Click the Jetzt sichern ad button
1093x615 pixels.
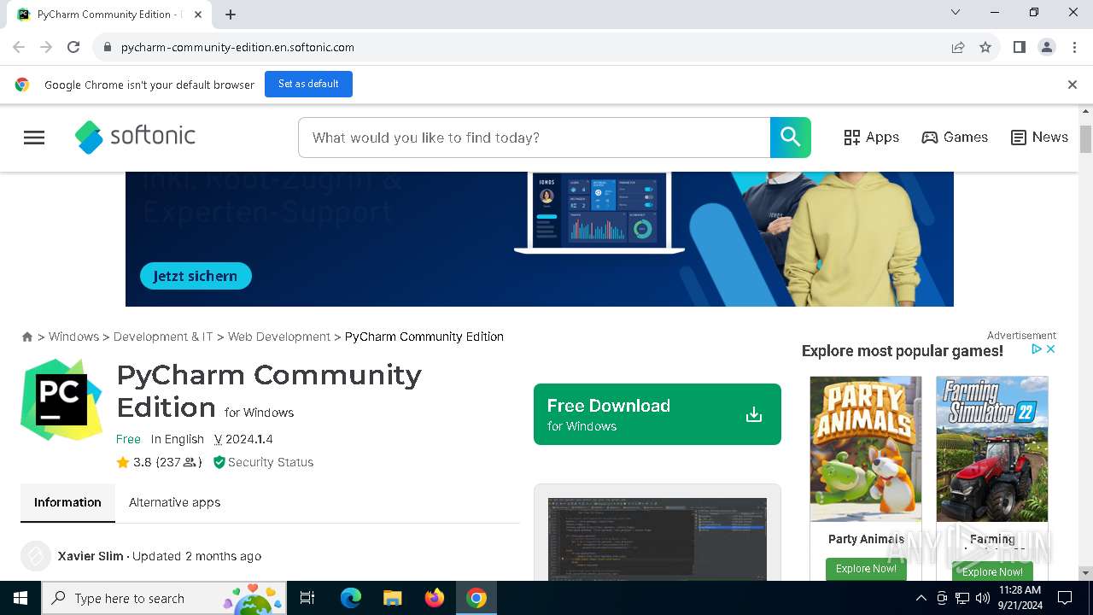click(x=196, y=276)
